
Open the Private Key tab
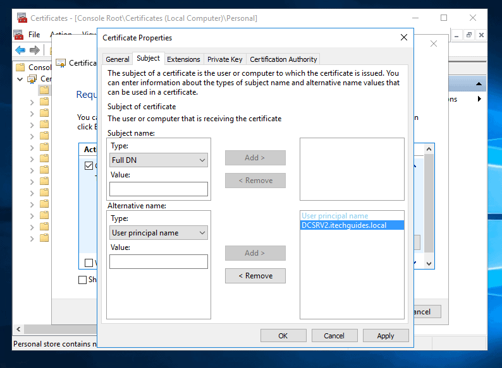tap(224, 59)
